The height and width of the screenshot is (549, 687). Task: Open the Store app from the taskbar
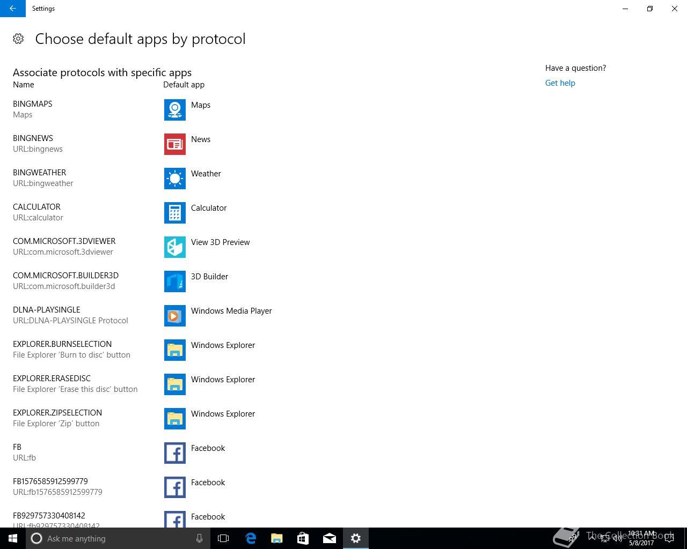click(303, 538)
